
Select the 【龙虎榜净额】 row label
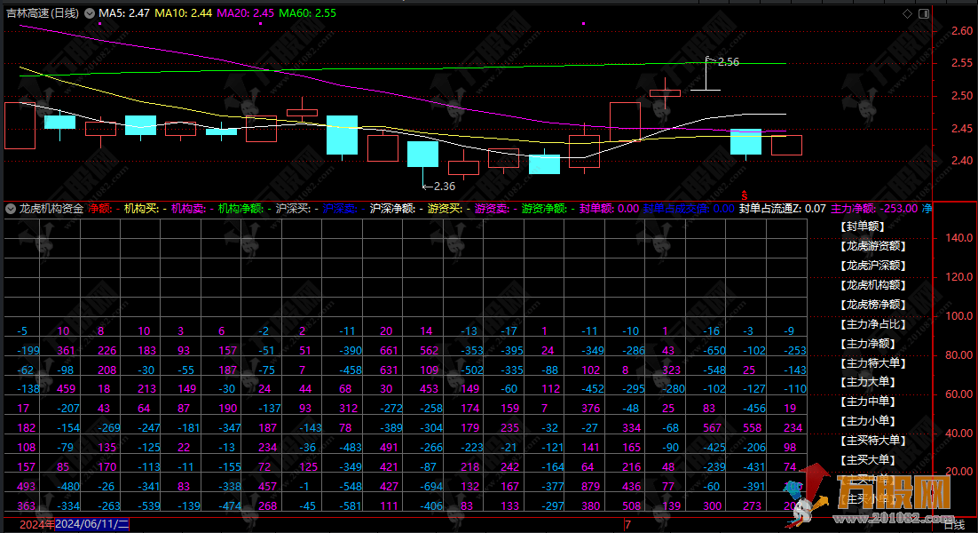point(872,305)
